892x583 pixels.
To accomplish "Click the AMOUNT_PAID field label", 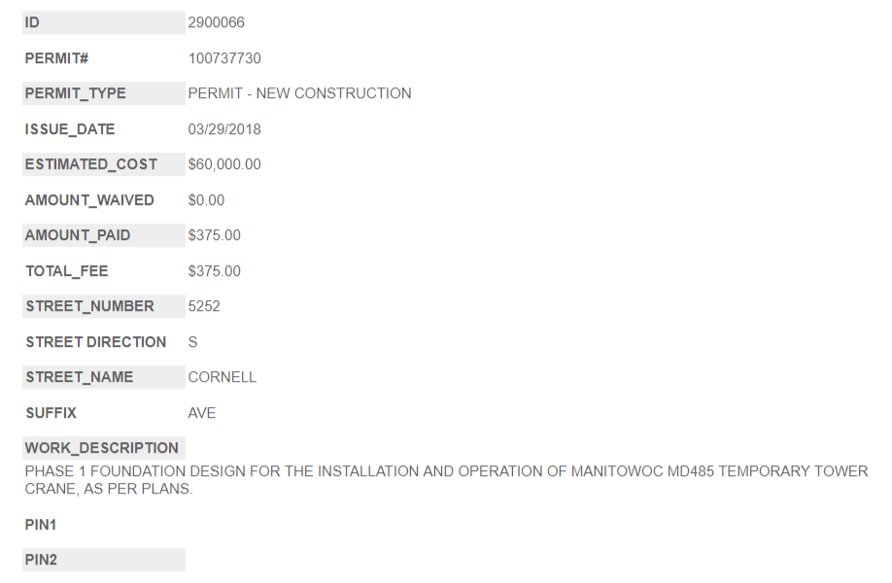I will pyautogui.click(x=78, y=235).
